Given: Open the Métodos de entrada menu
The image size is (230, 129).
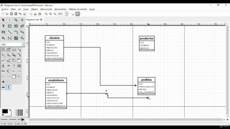Looking at the screenshot, I should (78, 9).
